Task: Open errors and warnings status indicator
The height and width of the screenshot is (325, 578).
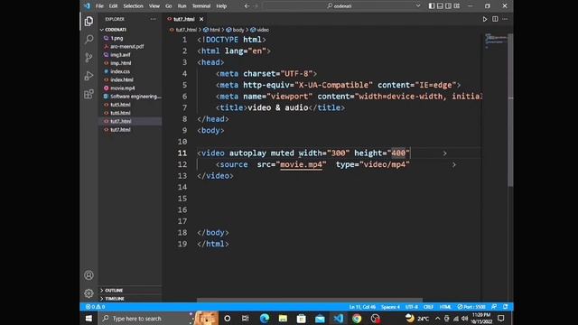Action: 96,307
